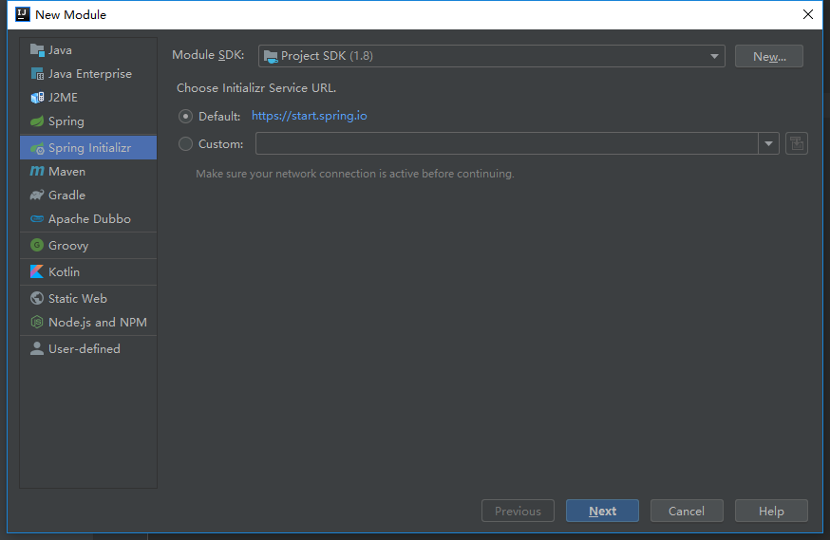This screenshot has width=830, height=540.
Task: Click the Static Web globe icon
Action: [x=37, y=298]
